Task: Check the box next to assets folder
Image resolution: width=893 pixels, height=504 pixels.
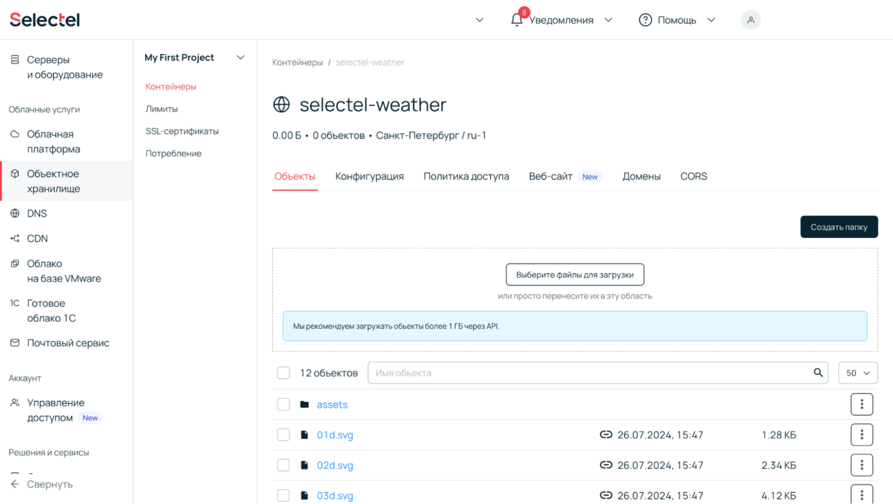Action: (283, 404)
